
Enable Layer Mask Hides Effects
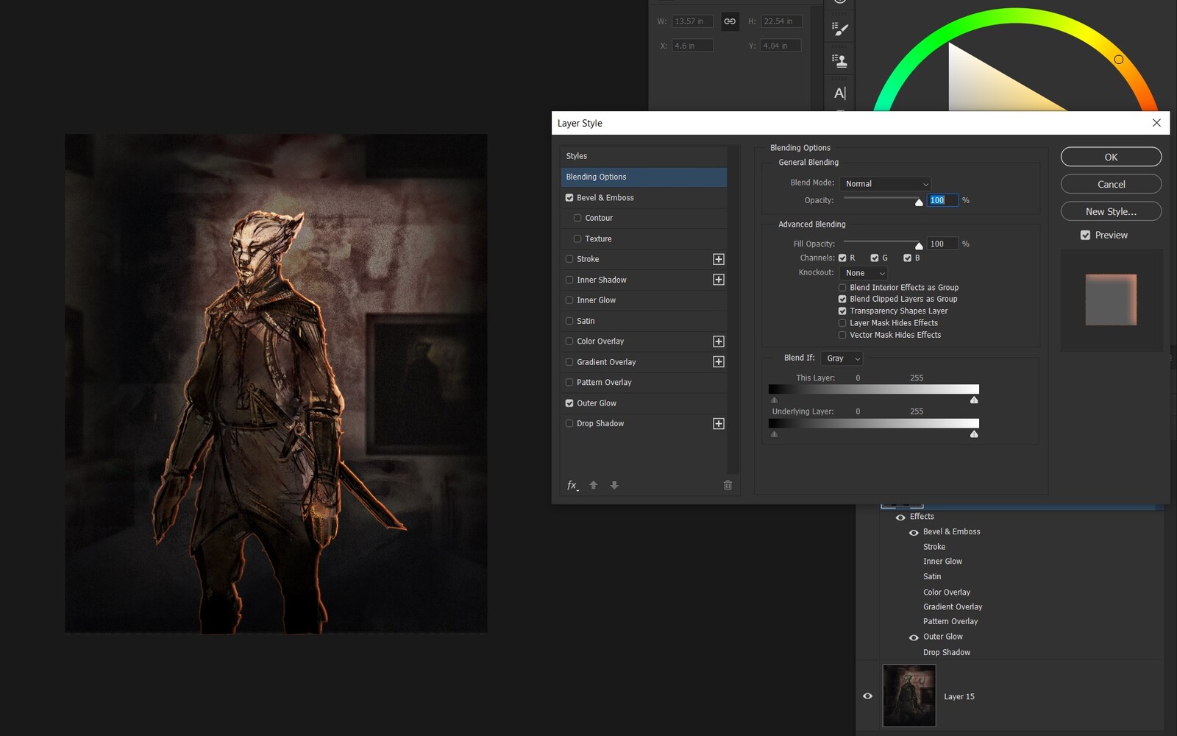(x=842, y=323)
